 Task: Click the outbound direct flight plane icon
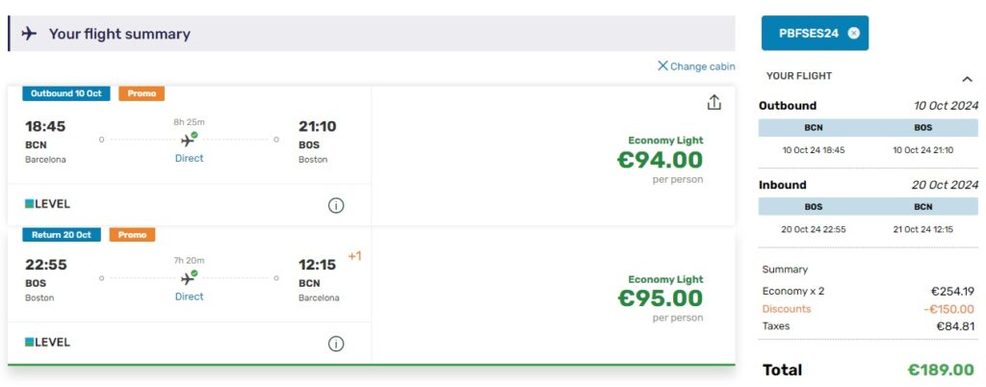(189, 140)
